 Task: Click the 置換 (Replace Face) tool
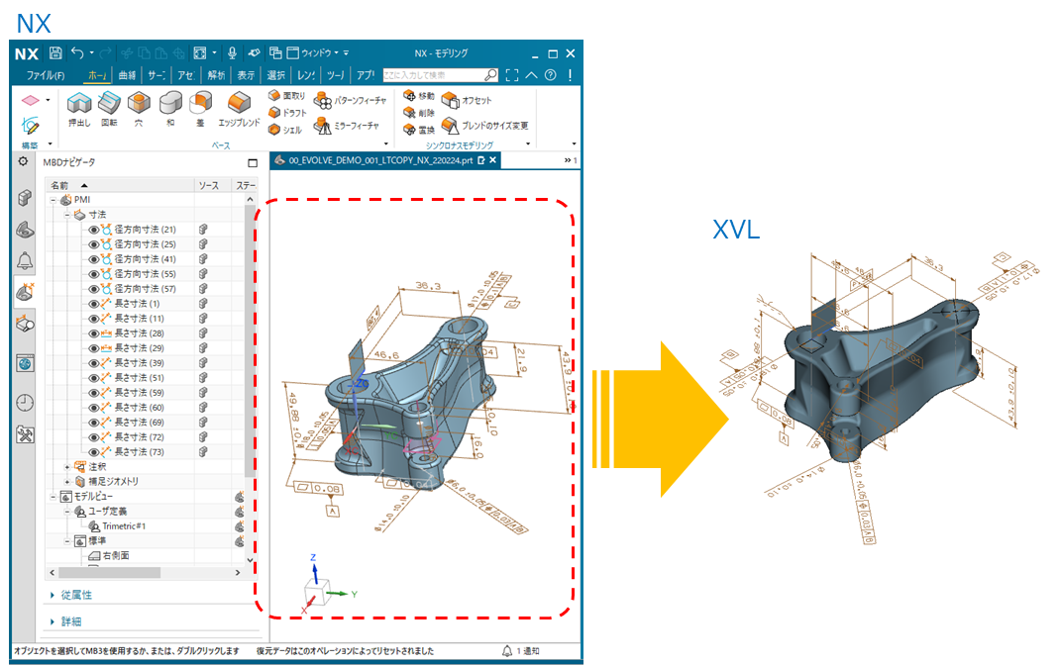(x=419, y=130)
